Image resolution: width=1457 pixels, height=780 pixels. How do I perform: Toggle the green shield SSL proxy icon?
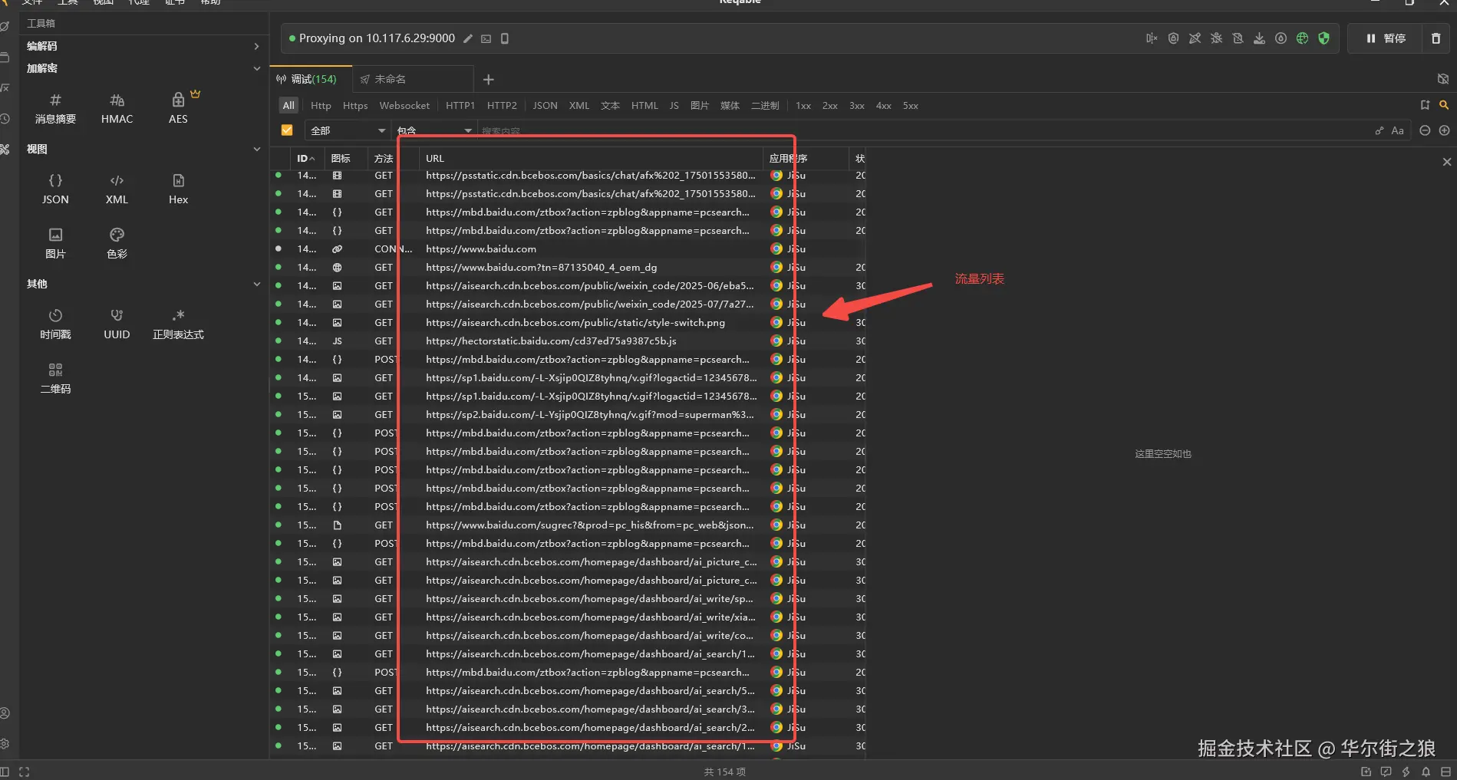(x=1324, y=38)
